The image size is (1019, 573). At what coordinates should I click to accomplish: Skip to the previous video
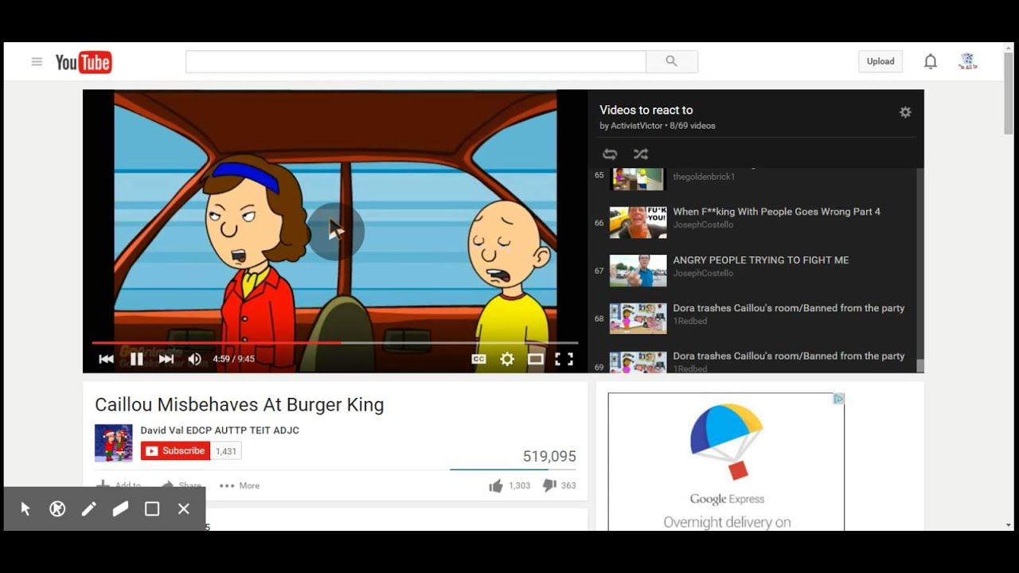click(x=106, y=359)
